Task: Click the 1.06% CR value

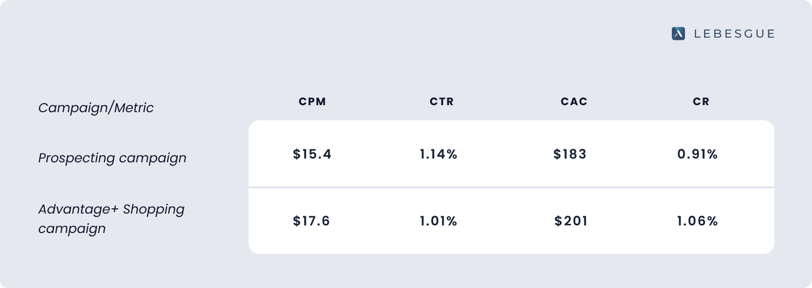Action: (x=697, y=221)
